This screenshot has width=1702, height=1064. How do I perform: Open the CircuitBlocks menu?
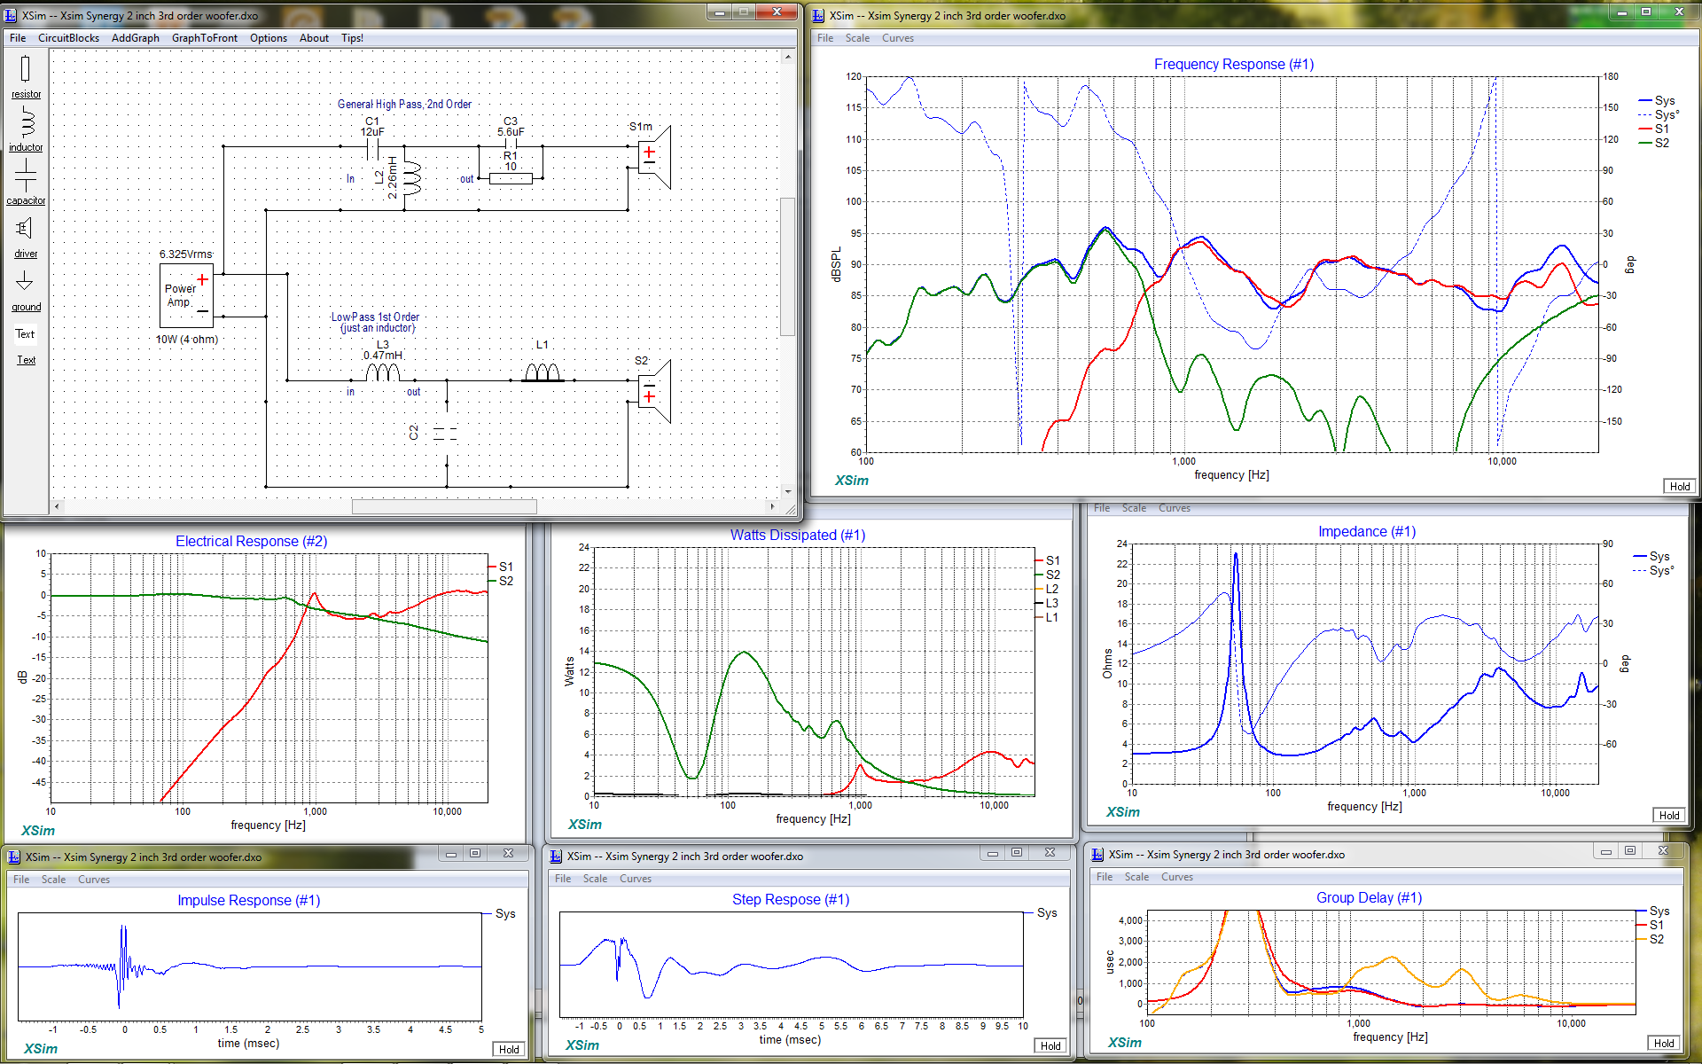coord(68,38)
